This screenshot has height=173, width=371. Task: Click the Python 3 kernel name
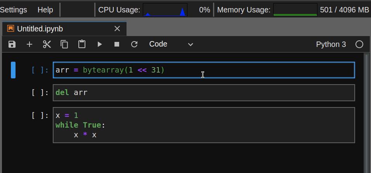331,44
